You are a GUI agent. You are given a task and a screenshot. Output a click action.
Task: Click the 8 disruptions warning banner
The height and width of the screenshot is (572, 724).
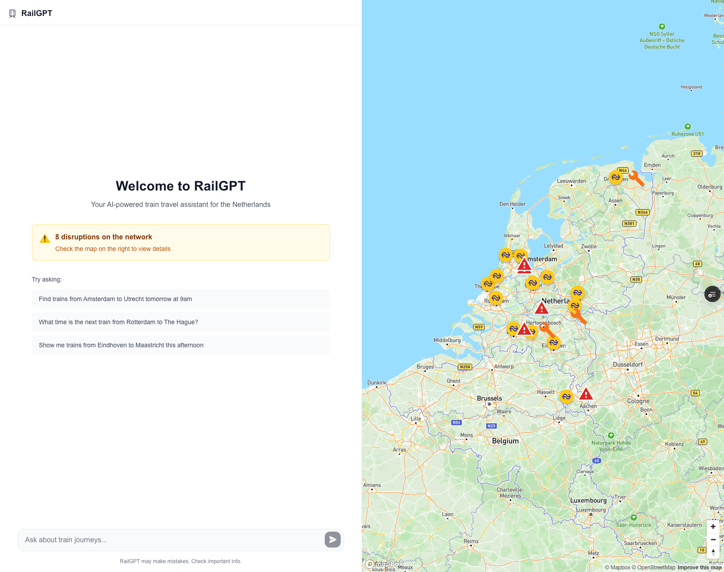181,242
